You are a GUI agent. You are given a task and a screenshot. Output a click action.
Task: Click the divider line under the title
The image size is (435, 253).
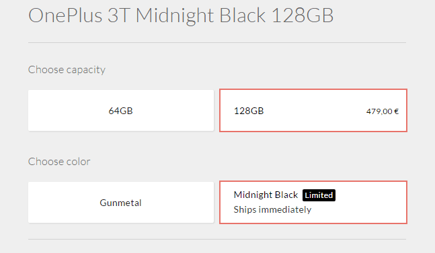tap(217, 43)
